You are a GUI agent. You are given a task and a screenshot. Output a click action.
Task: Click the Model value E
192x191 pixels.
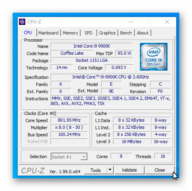(x=111, y=84)
